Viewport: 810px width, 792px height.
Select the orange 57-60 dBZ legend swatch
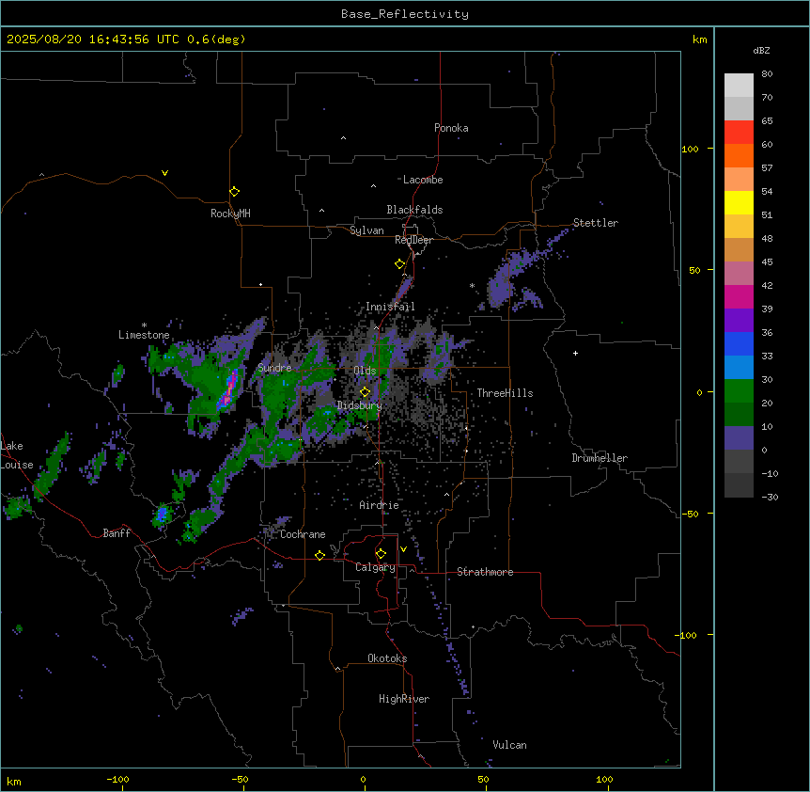tap(739, 155)
